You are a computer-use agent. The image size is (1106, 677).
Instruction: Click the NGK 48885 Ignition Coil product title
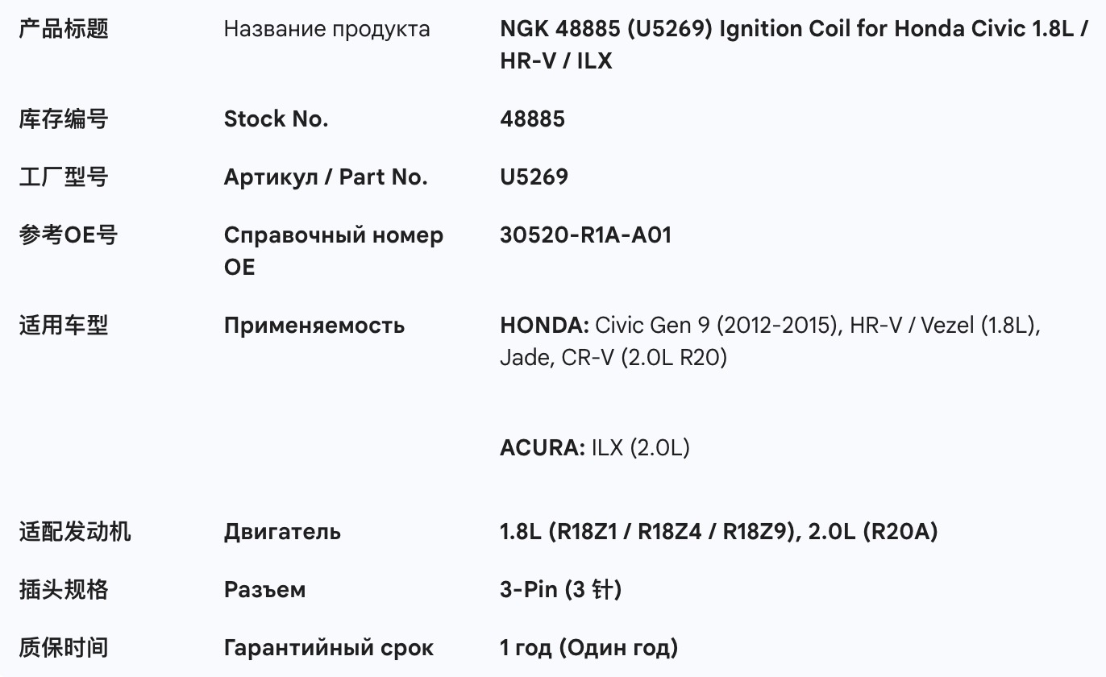point(794,45)
